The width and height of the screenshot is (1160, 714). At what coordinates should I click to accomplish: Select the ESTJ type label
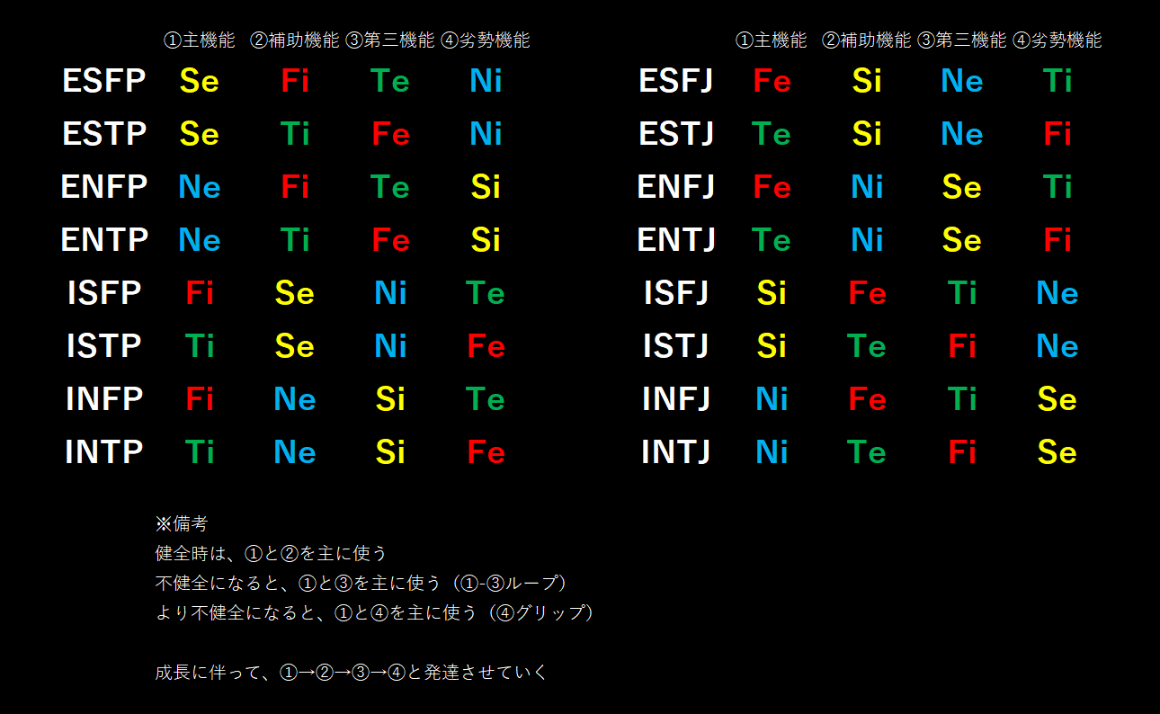click(675, 133)
